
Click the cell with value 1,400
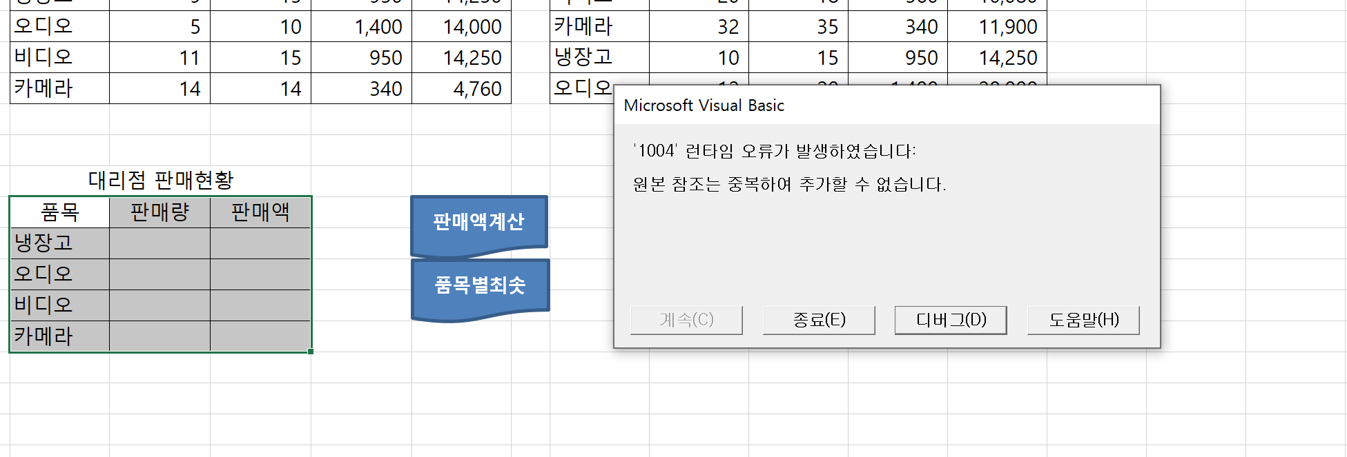pos(361,27)
